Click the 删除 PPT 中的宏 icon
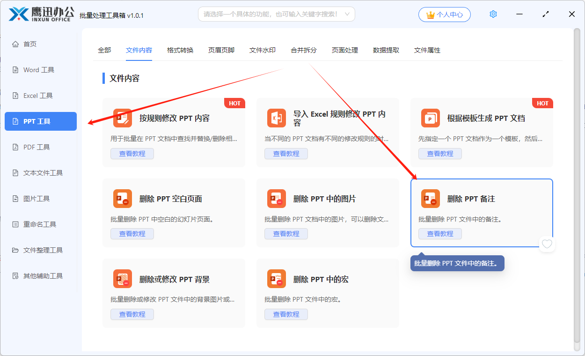Screen dimensions: 585x356 point(276,279)
